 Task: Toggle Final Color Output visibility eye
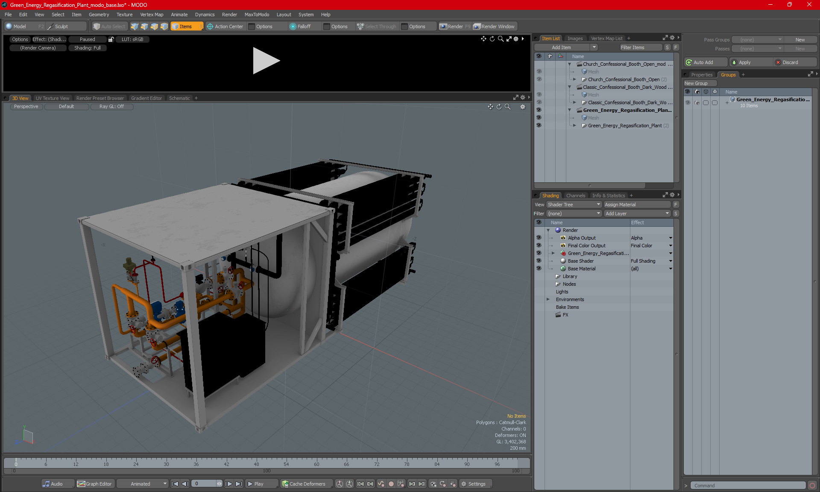[539, 246]
